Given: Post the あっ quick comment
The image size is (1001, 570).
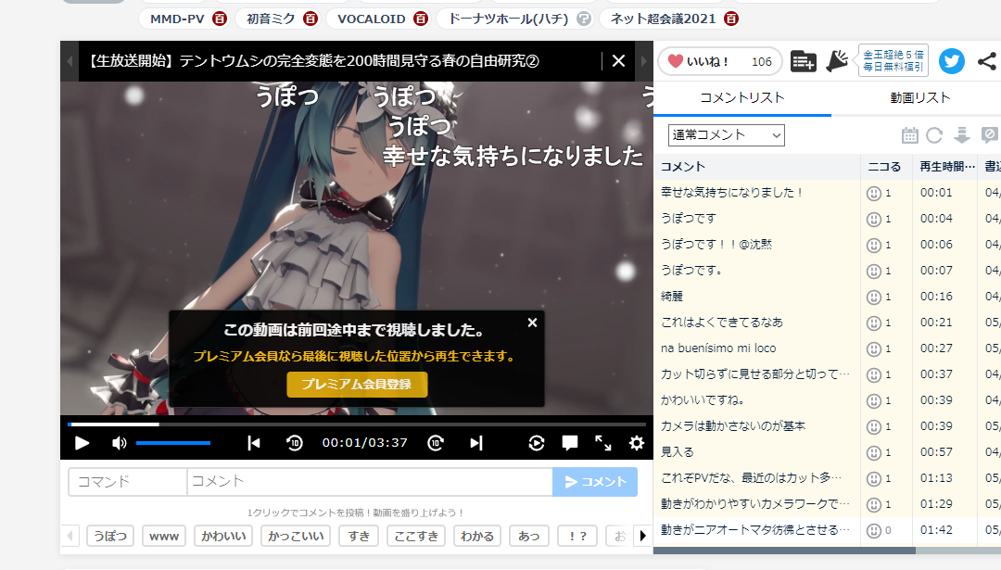Looking at the screenshot, I should click(x=528, y=536).
